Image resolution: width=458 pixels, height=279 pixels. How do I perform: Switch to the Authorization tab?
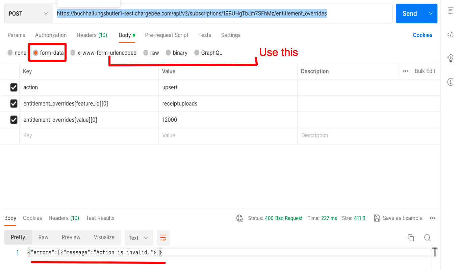pyautogui.click(x=51, y=35)
